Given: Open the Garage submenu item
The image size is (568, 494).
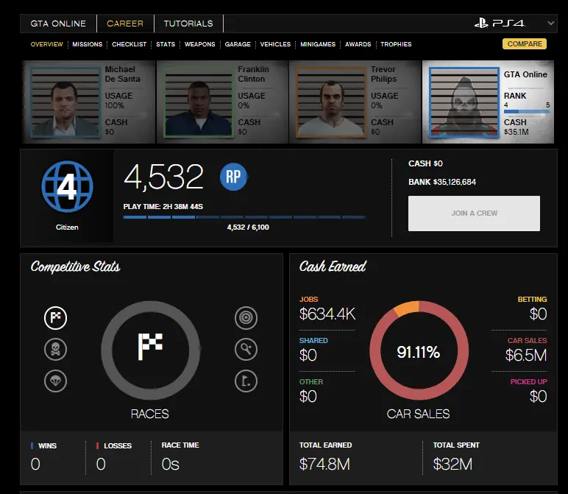Looking at the screenshot, I should point(238,44).
